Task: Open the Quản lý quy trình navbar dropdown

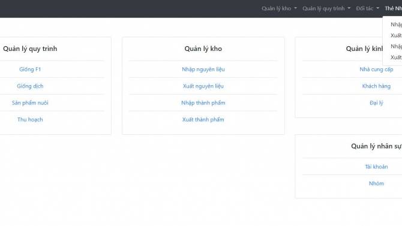Action: 326,8
